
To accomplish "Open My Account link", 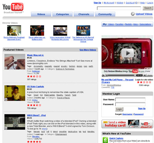I will pos(109,3).
